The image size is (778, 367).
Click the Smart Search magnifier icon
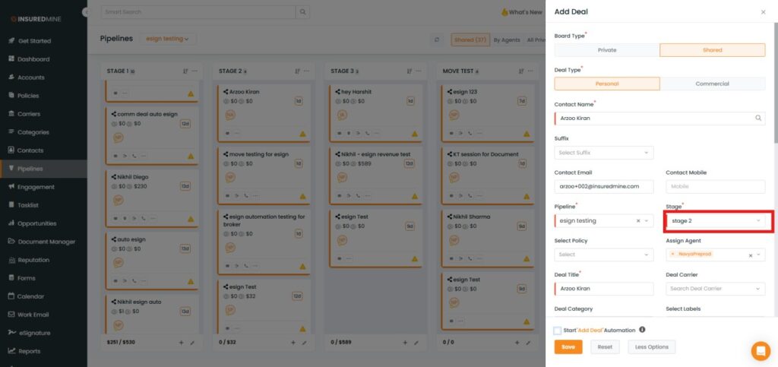303,12
